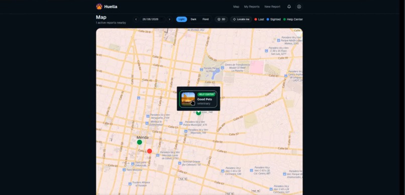Click C-30 x 35 Fracc. San Luis stop icon
Viewport: 405px width, 195px height.
[266, 51]
